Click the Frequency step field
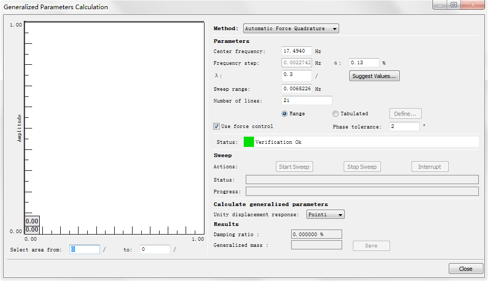 coord(297,63)
